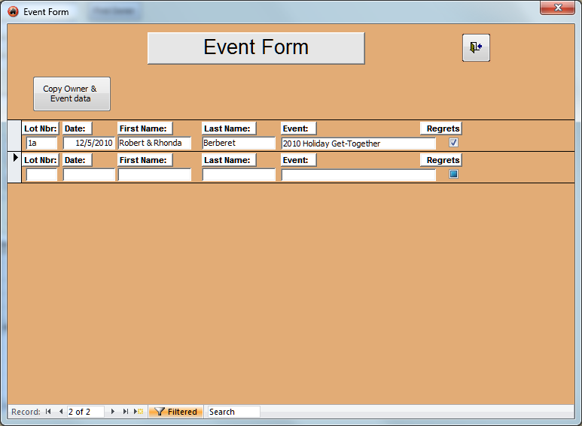Go to previous record arrow
Image resolution: width=582 pixels, height=426 pixels.
click(x=60, y=412)
